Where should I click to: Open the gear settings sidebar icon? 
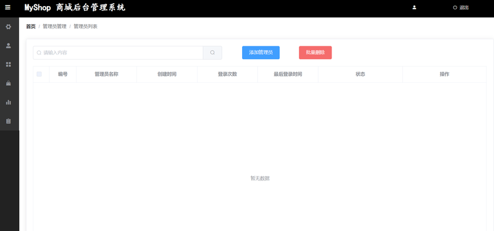pos(9,27)
